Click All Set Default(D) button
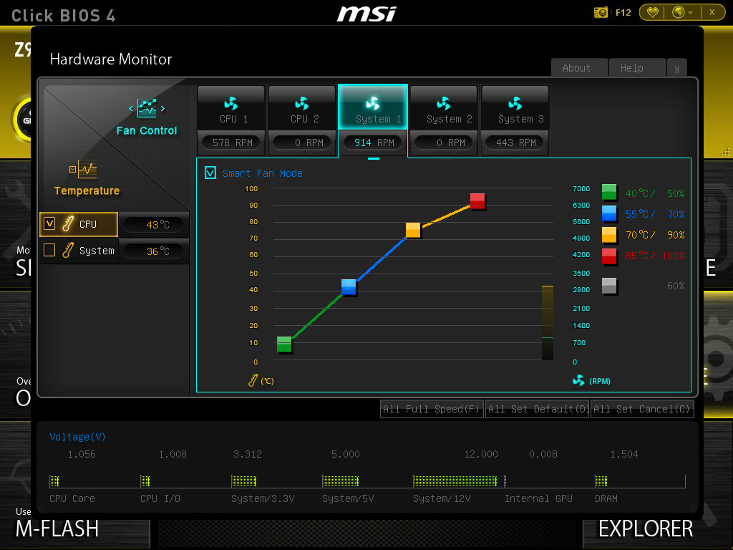 [x=537, y=409]
